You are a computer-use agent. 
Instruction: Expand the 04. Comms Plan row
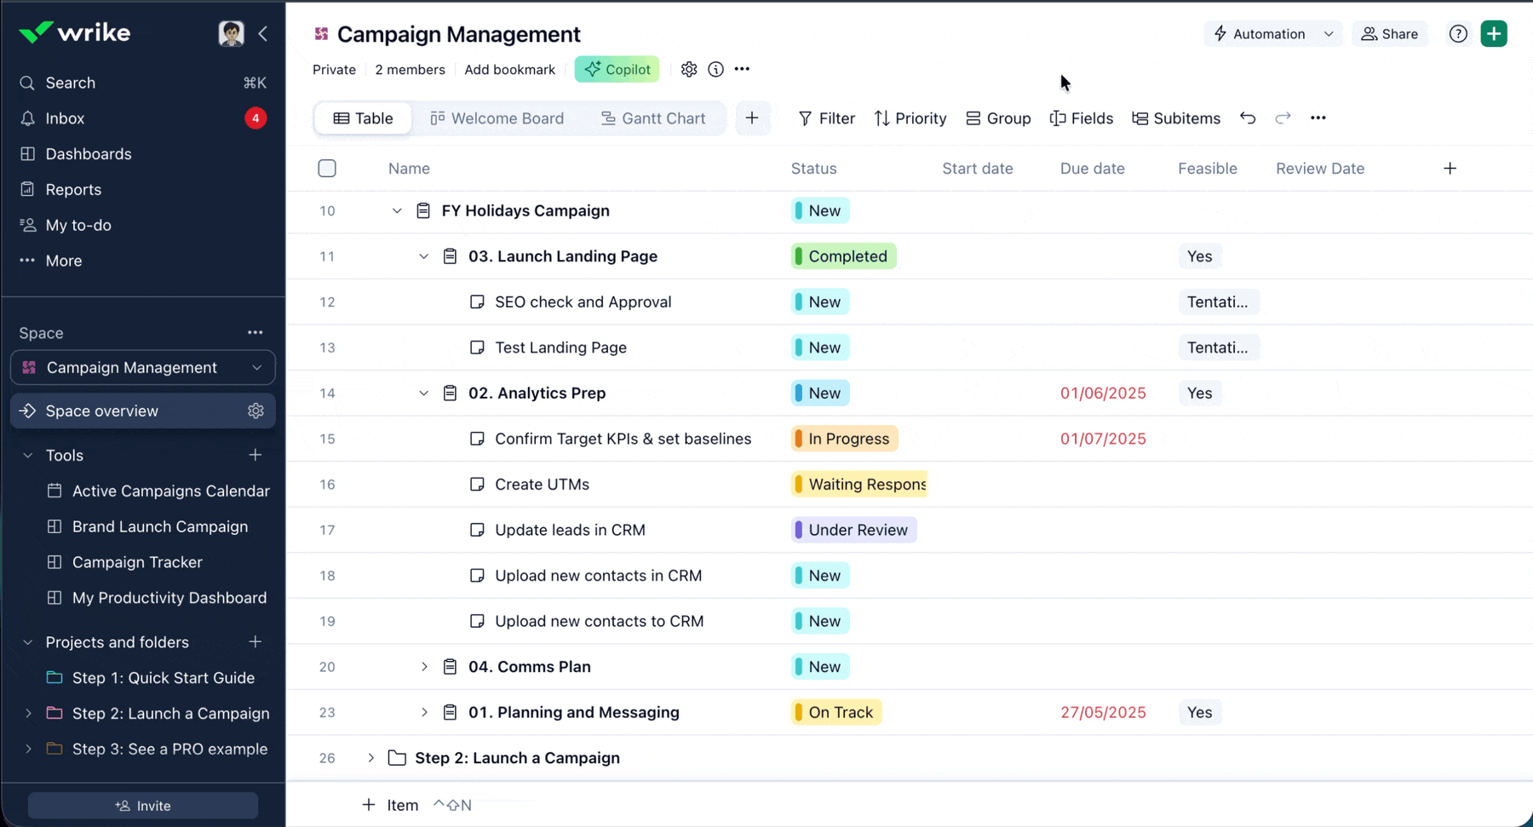424,667
